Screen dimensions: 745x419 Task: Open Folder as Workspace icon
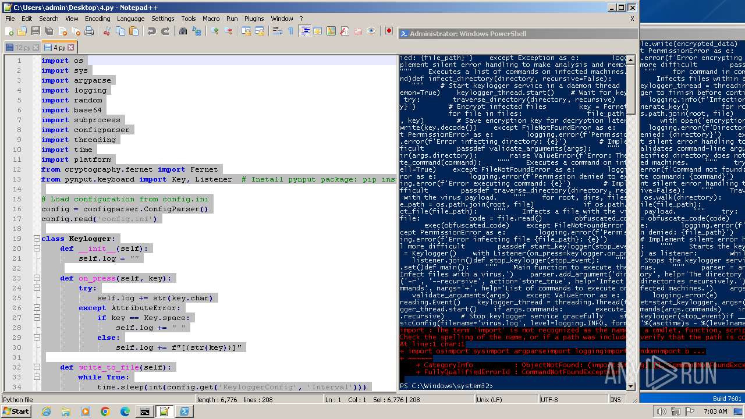point(358,31)
